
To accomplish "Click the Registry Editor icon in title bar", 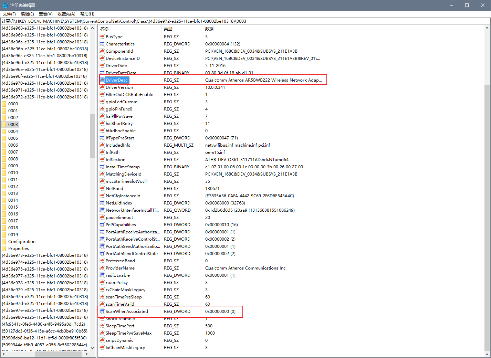I will click(5, 5).
